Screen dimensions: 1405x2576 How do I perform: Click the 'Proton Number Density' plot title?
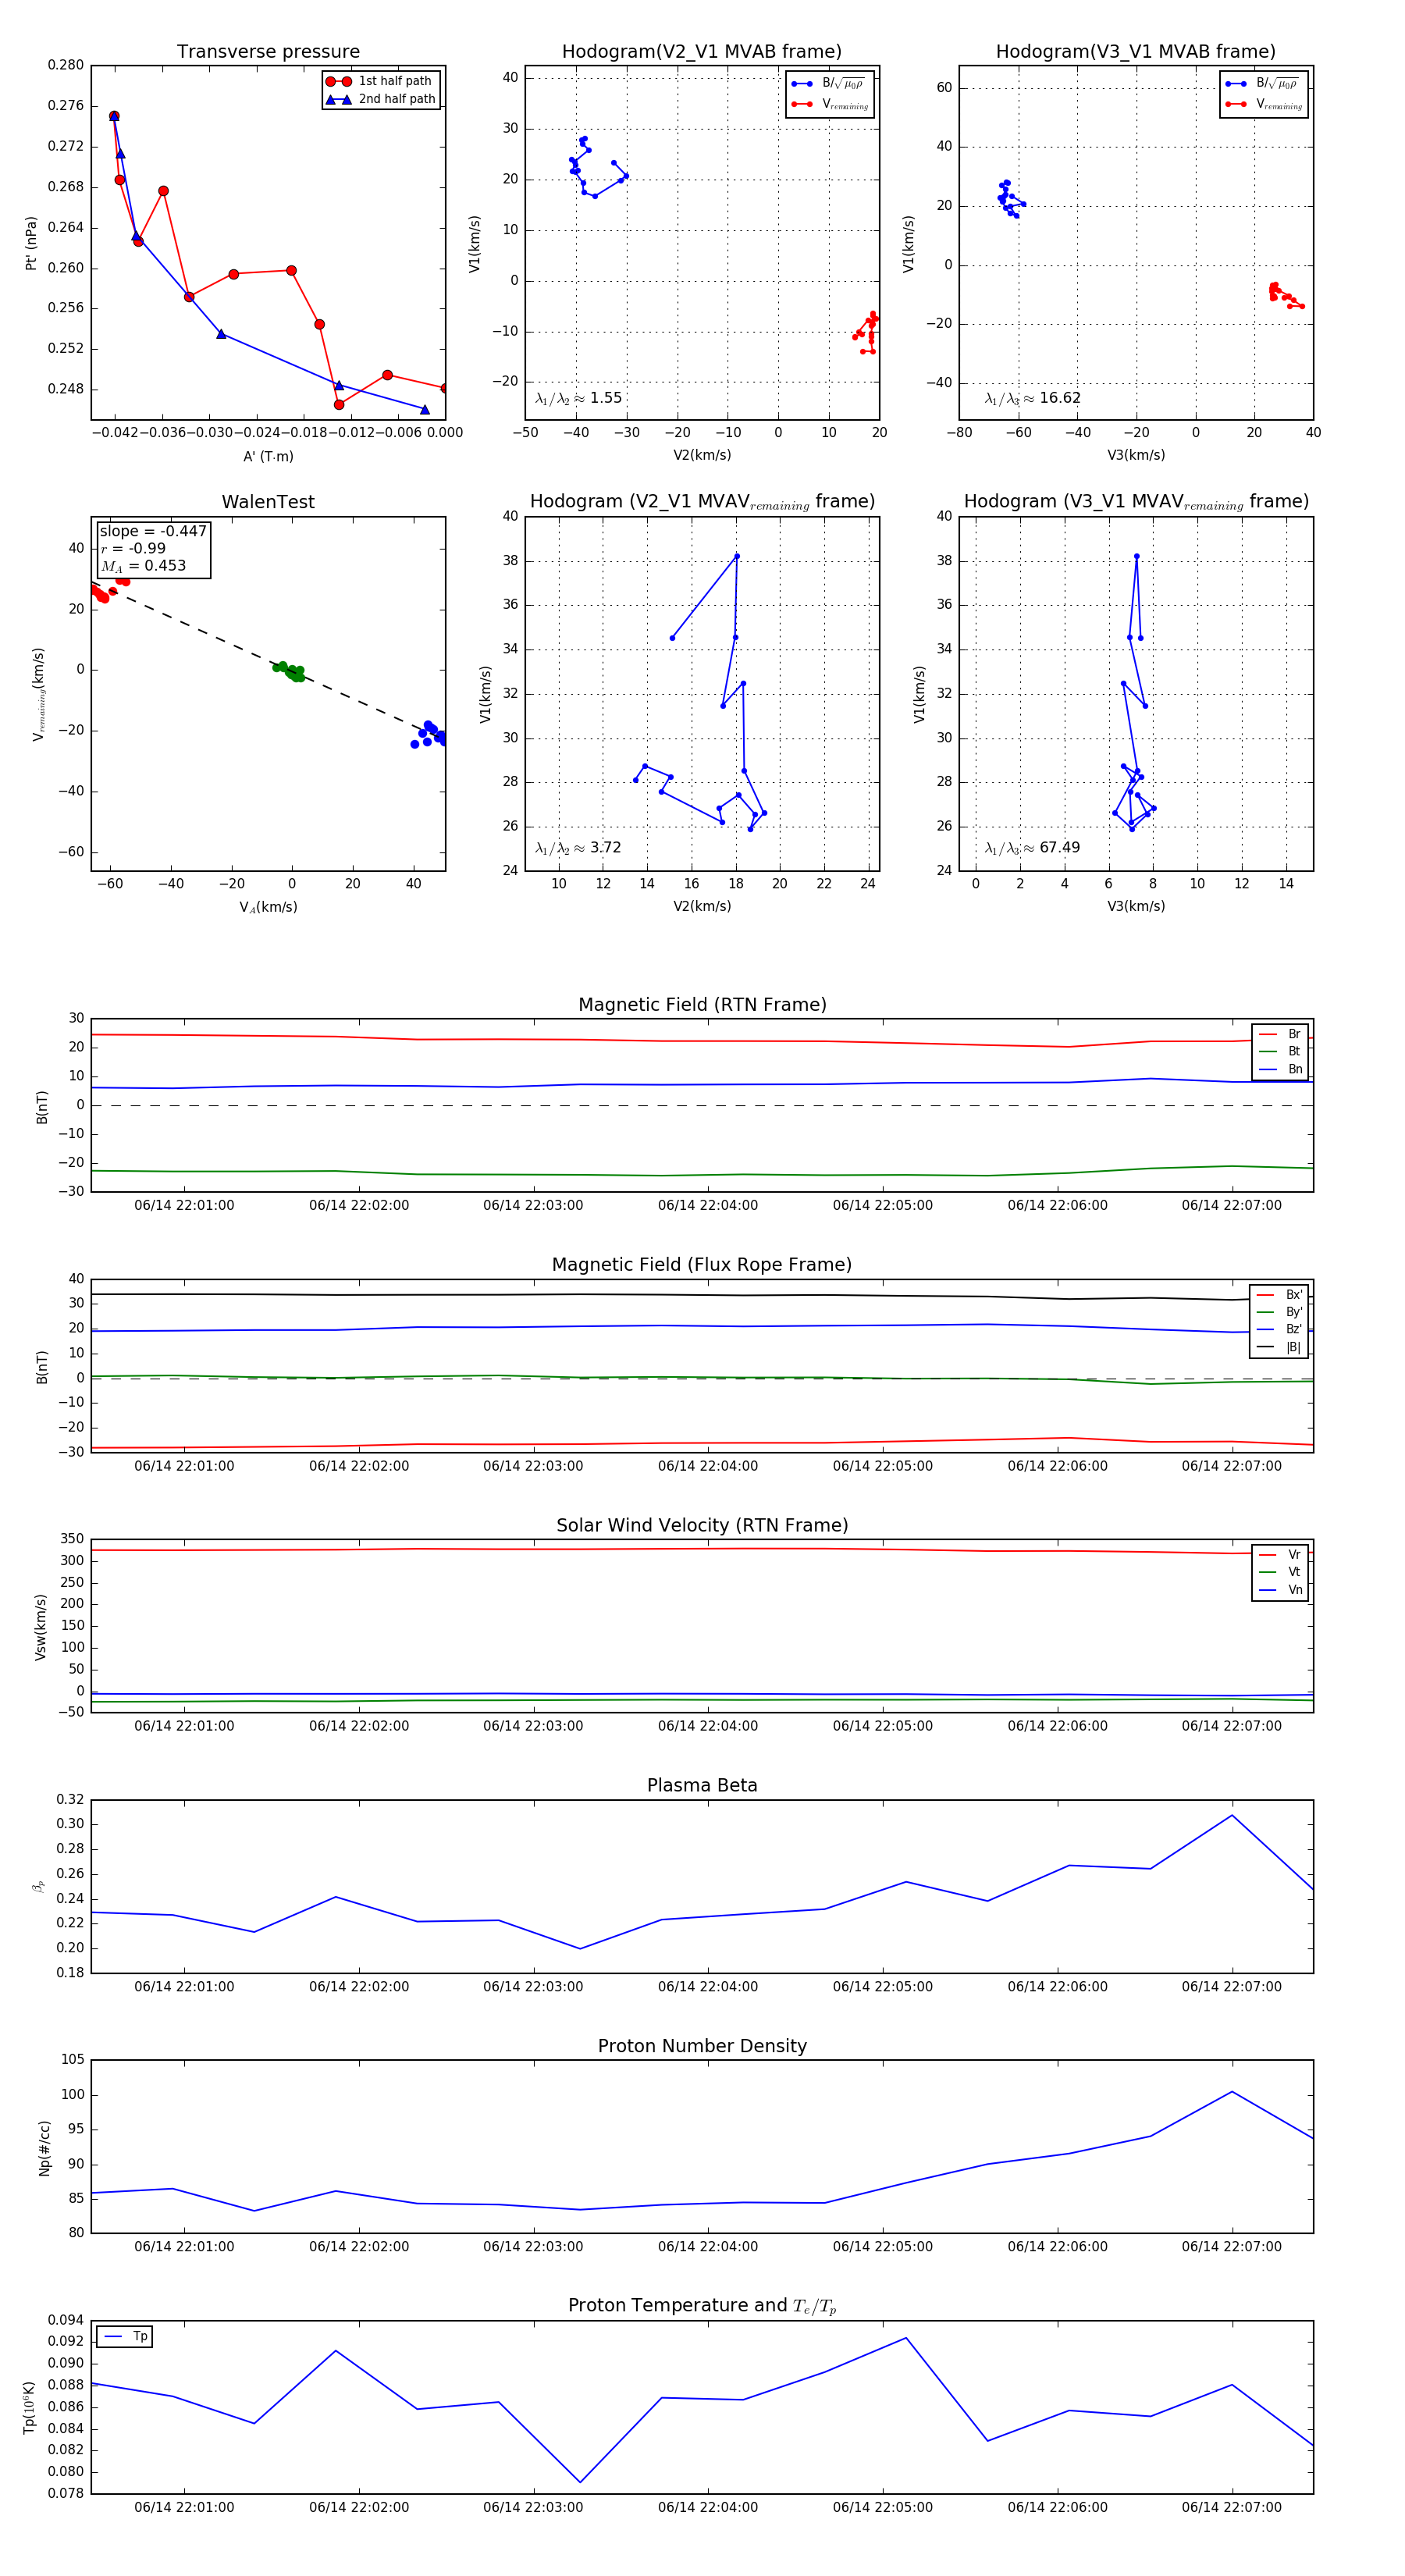pyautogui.click(x=702, y=2046)
